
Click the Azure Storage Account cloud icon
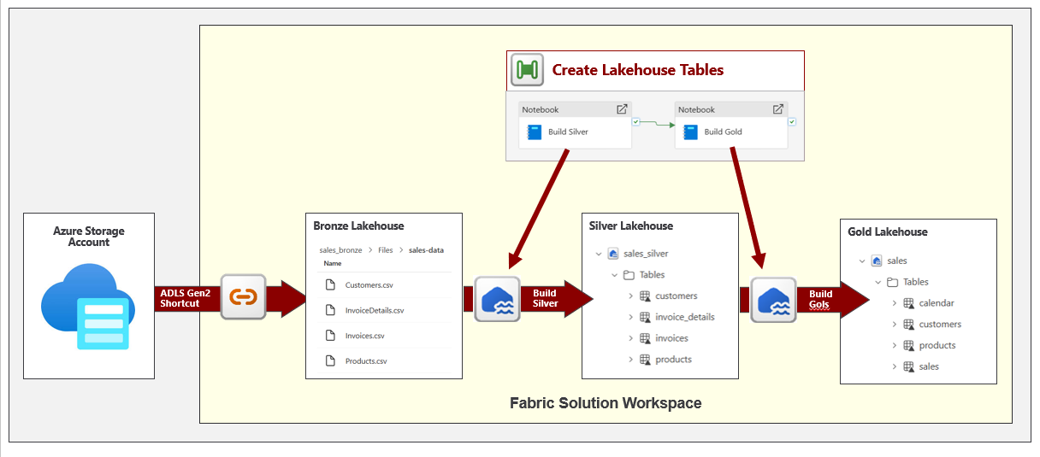point(88,306)
